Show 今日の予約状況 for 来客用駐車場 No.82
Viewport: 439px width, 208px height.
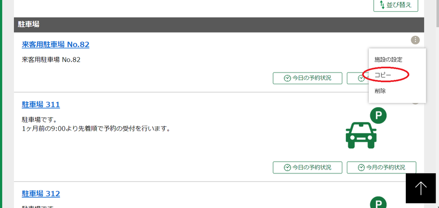pos(307,78)
